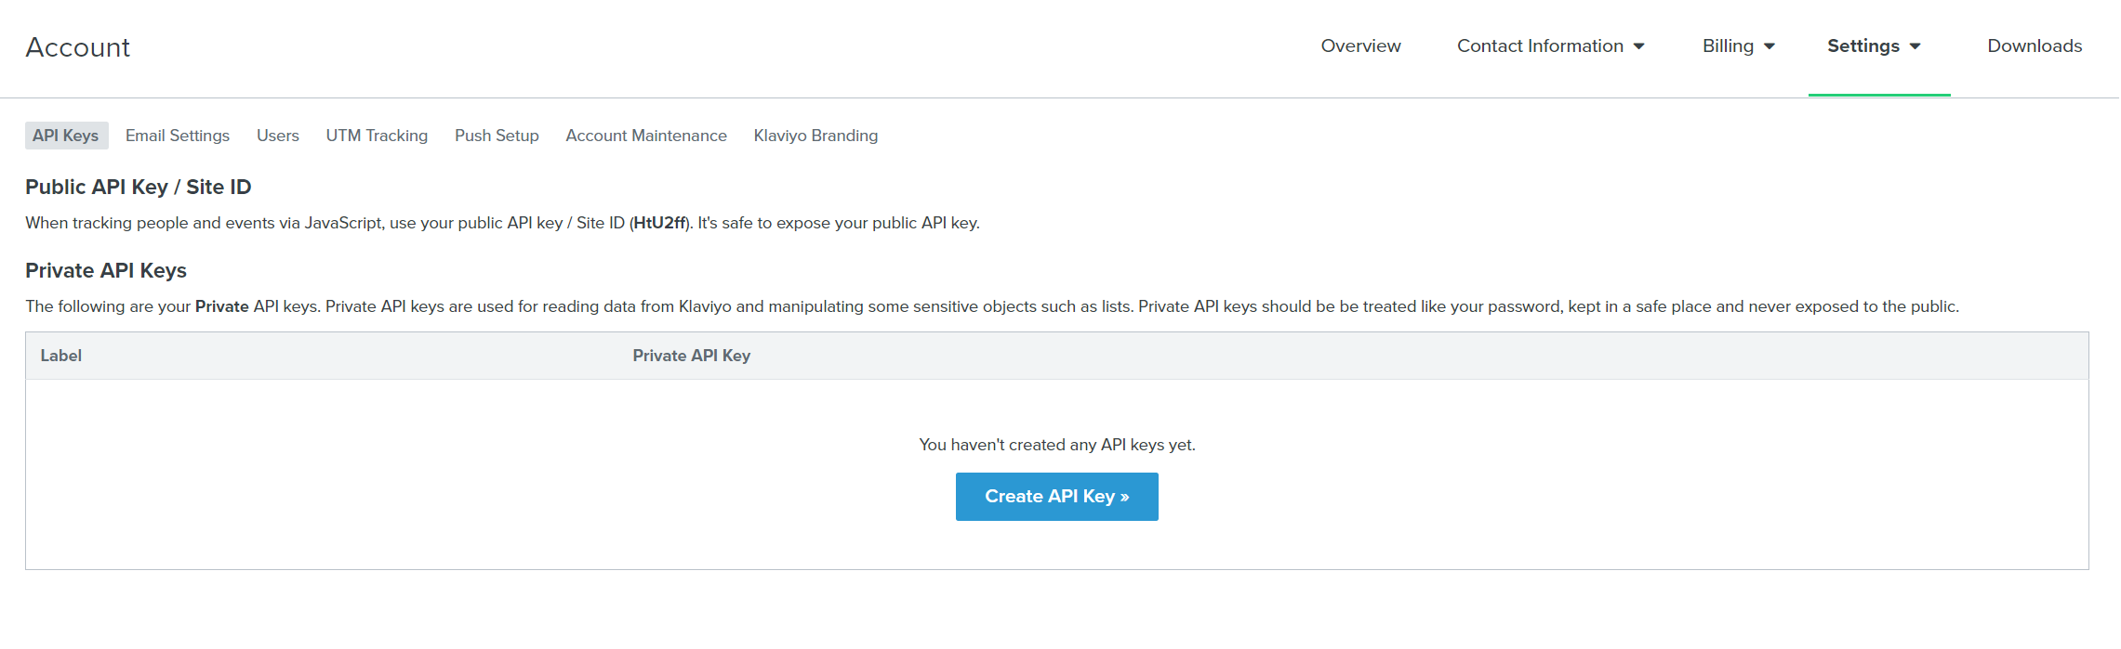Click the Account page title

pyautogui.click(x=78, y=47)
